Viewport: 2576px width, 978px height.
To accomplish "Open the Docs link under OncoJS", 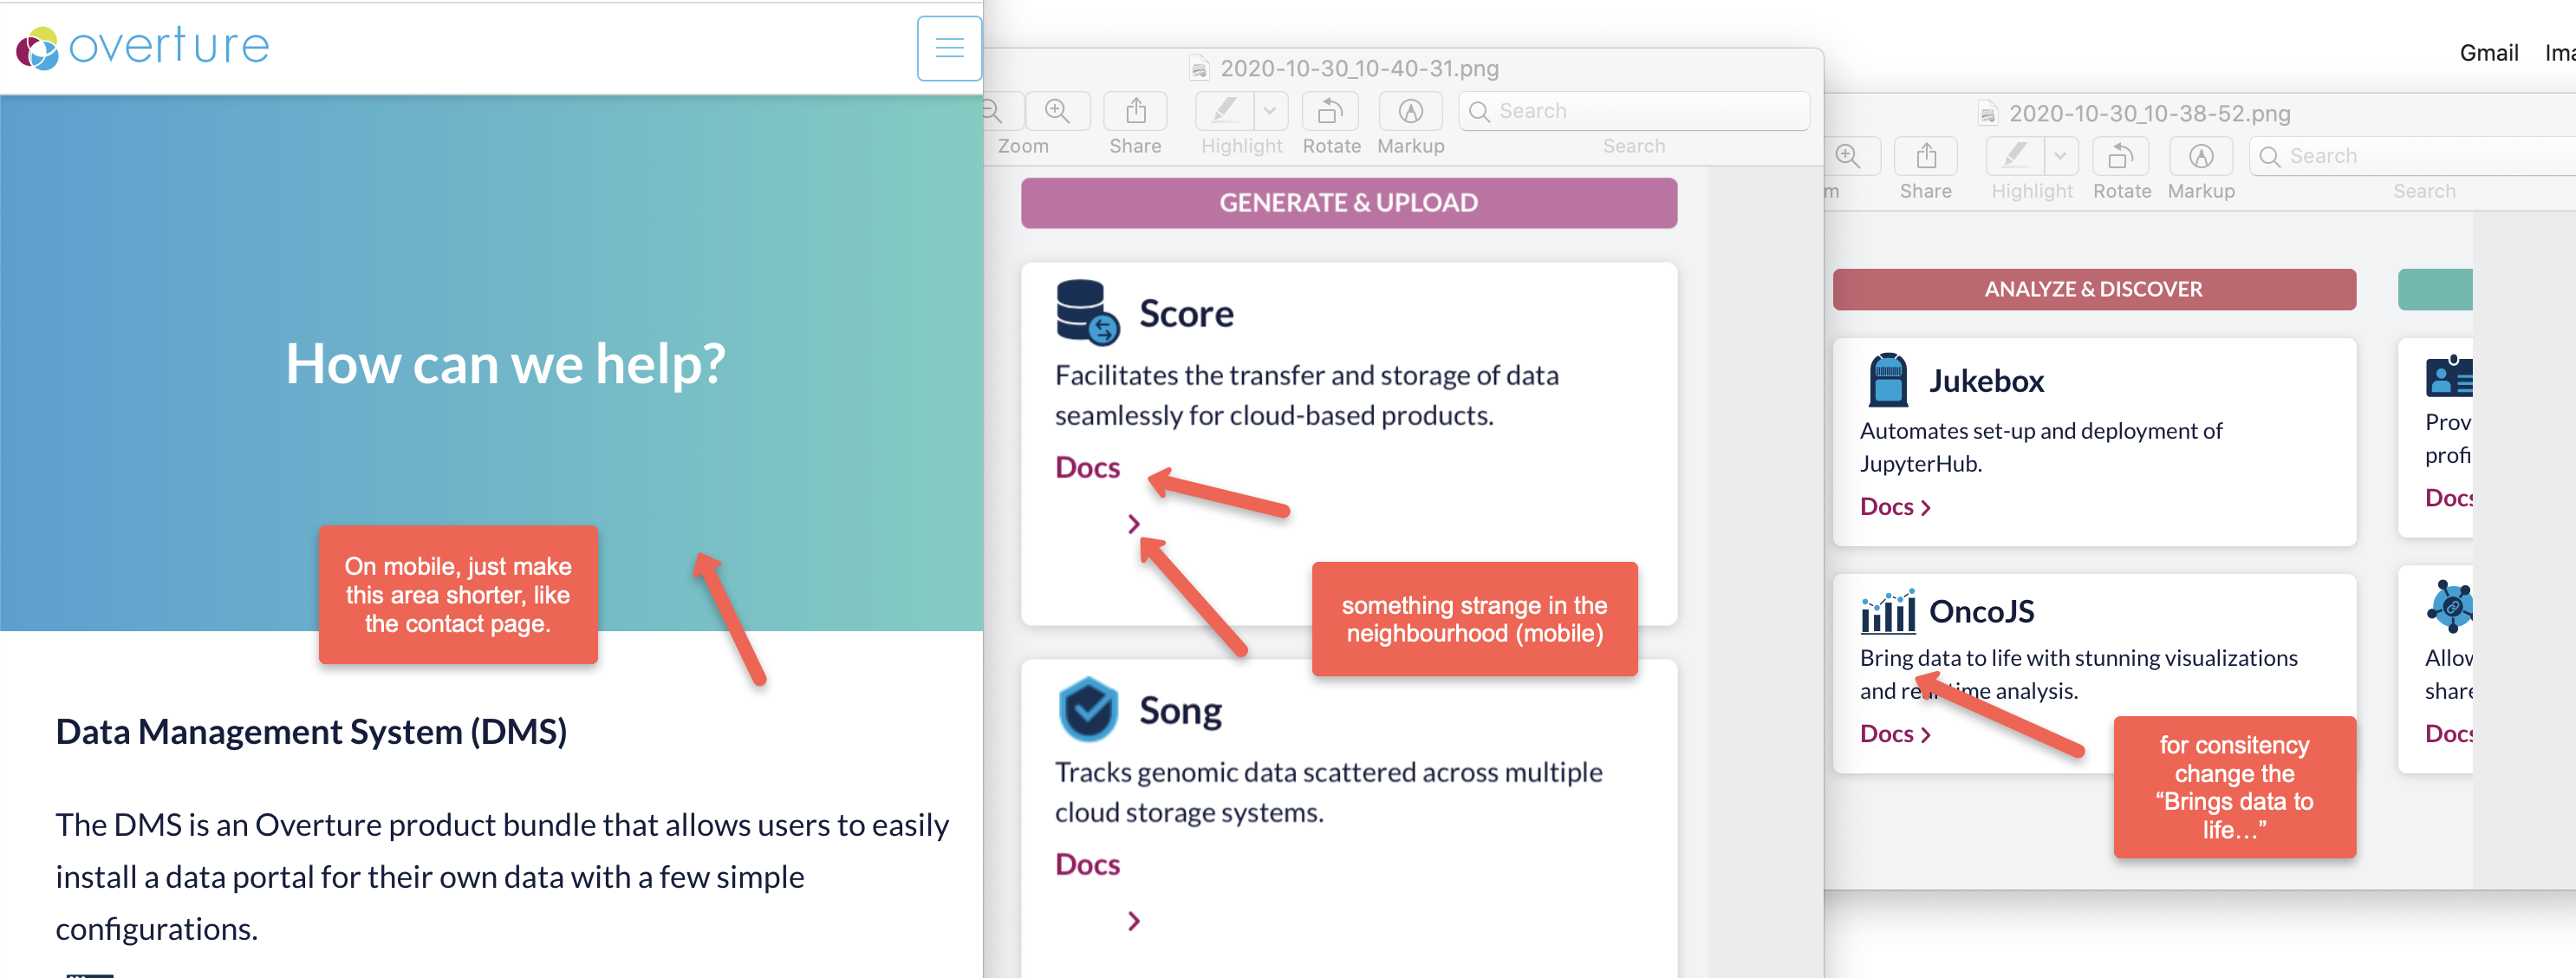I will (1895, 734).
